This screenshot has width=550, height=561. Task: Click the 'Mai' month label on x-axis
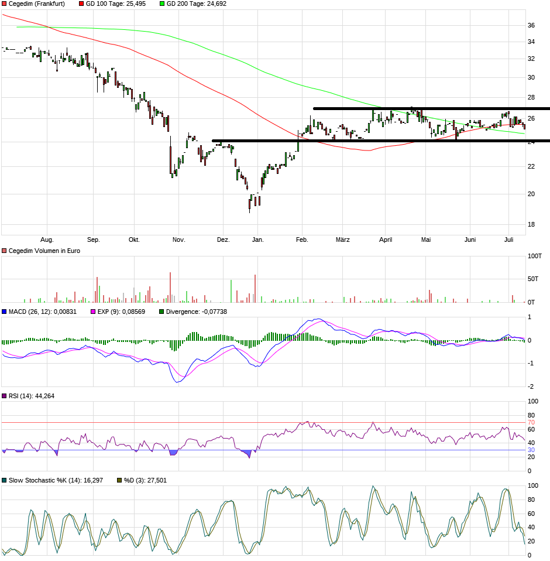pyautogui.click(x=426, y=240)
